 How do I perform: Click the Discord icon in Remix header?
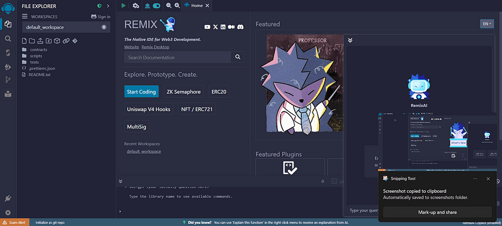tap(240, 27)
